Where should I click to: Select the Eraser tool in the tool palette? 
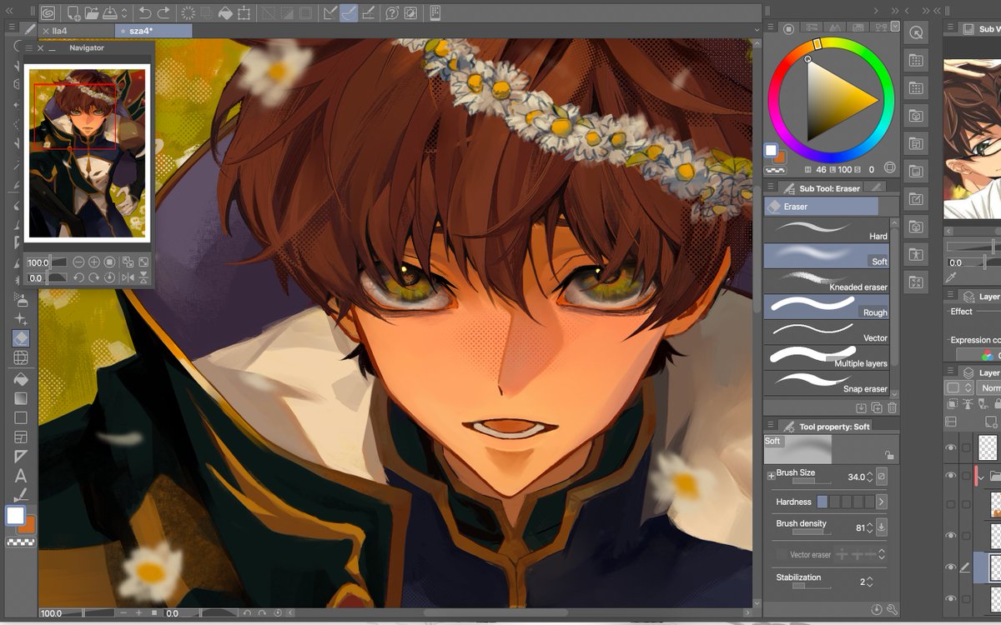21,338
